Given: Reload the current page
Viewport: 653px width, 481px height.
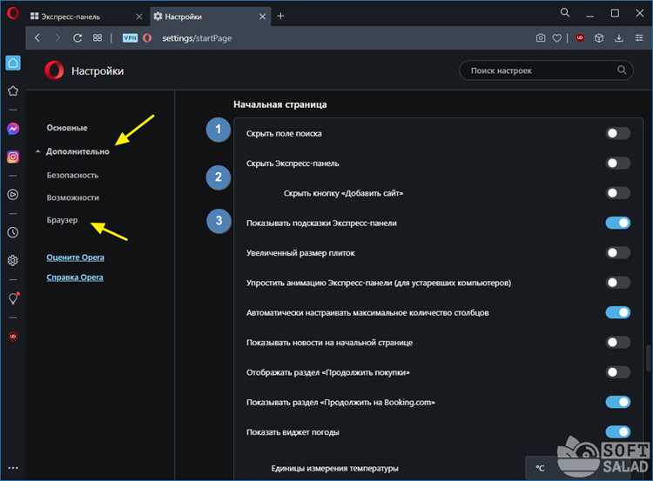Looking at the screenshot, I should point(77,38).
